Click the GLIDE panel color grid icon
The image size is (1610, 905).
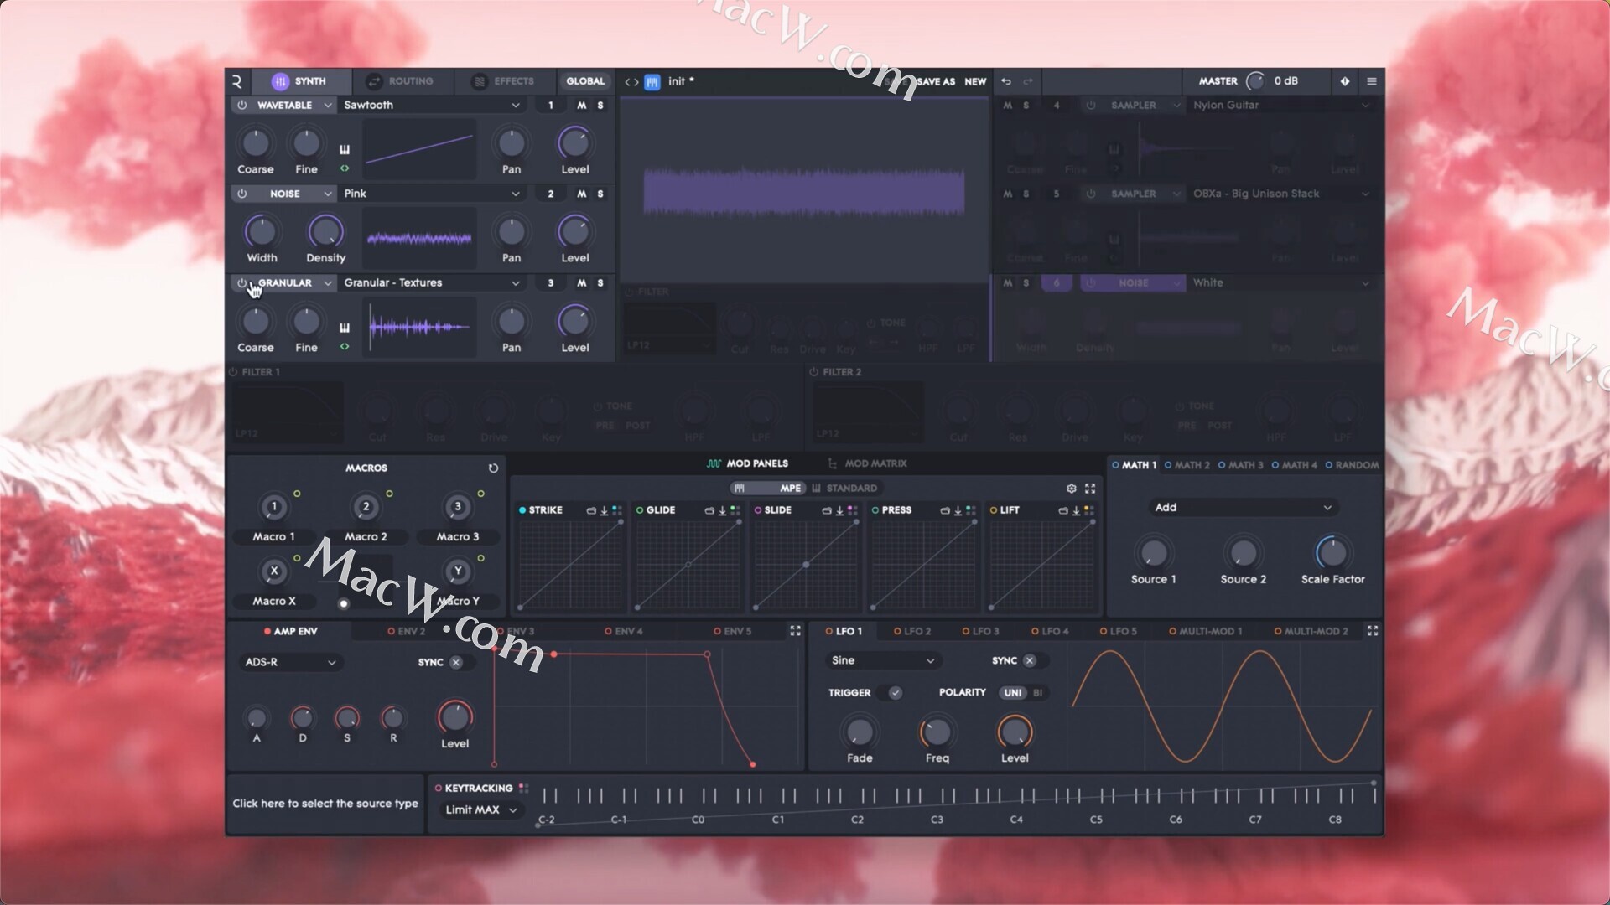tap(735, 510)
